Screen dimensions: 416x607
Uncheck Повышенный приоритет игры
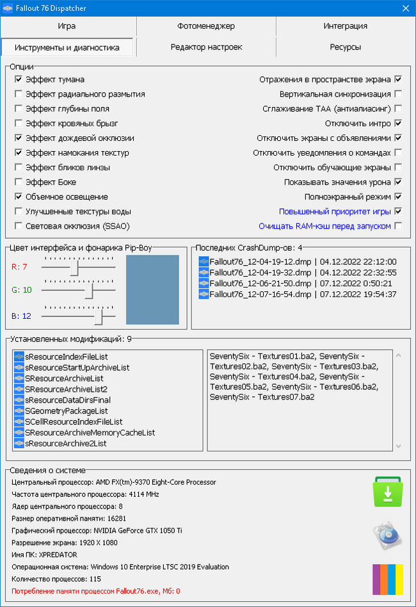pyautogui.click(x=398, y=211)
